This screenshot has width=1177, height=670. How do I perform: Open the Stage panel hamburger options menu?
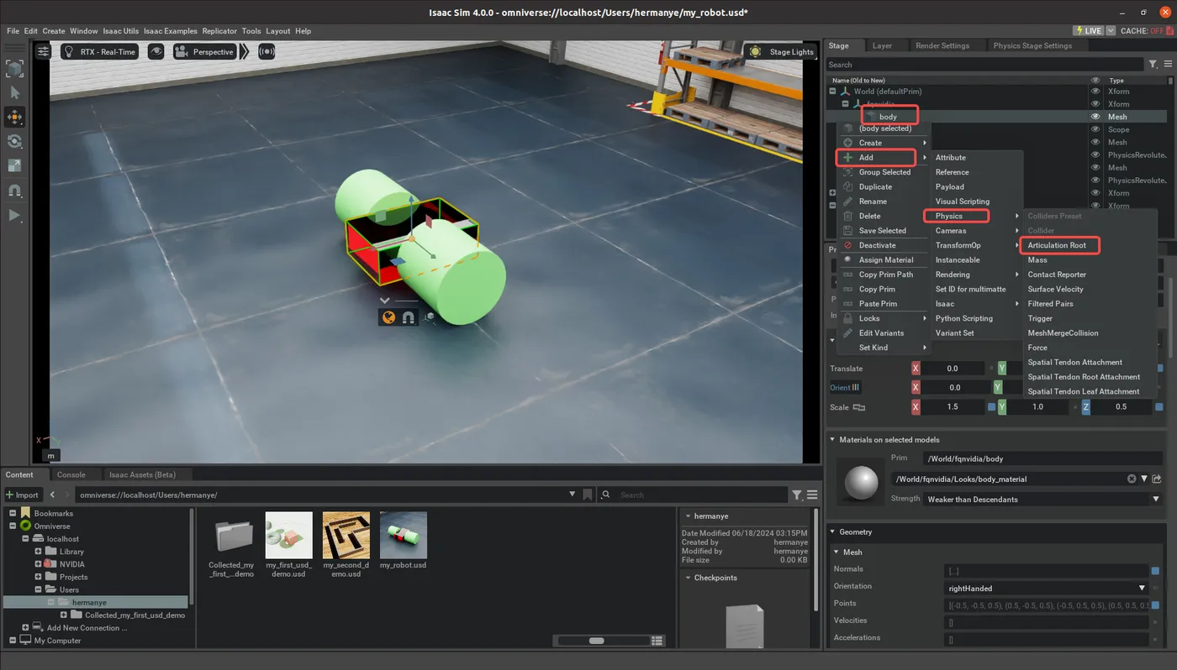(1167, 65)
